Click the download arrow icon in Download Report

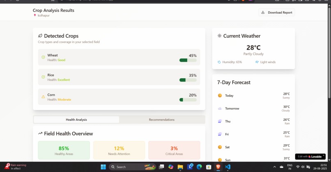pos(263,12)
